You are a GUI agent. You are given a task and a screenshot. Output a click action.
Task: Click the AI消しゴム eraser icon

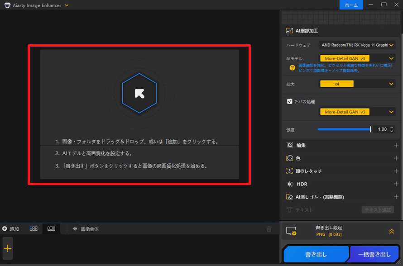pos(289,197)
